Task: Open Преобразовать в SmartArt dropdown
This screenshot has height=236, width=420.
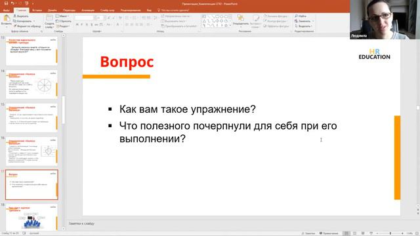Action: pos(180,26)
